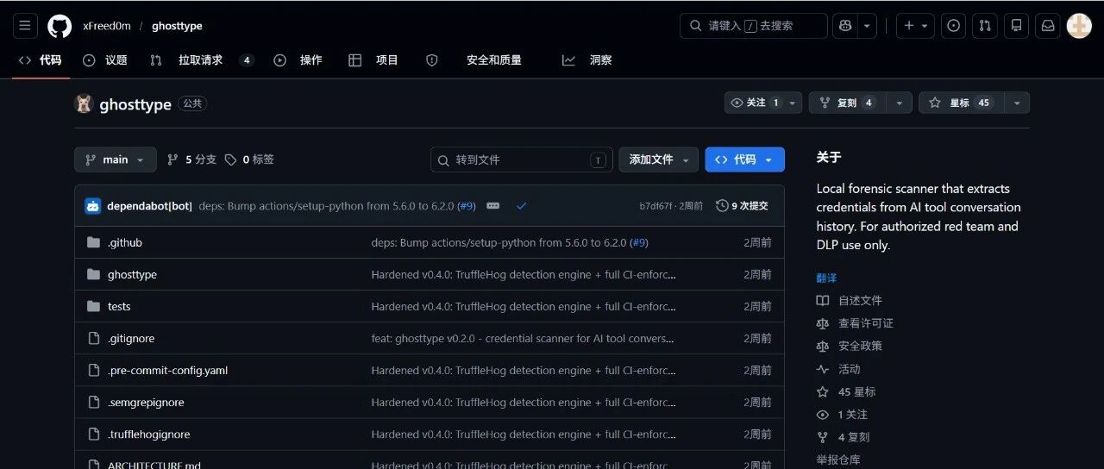
Task: Open the Copilot chat icon
Action: (844, 26)
